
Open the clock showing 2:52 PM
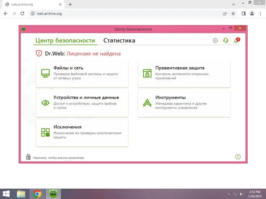255,194
